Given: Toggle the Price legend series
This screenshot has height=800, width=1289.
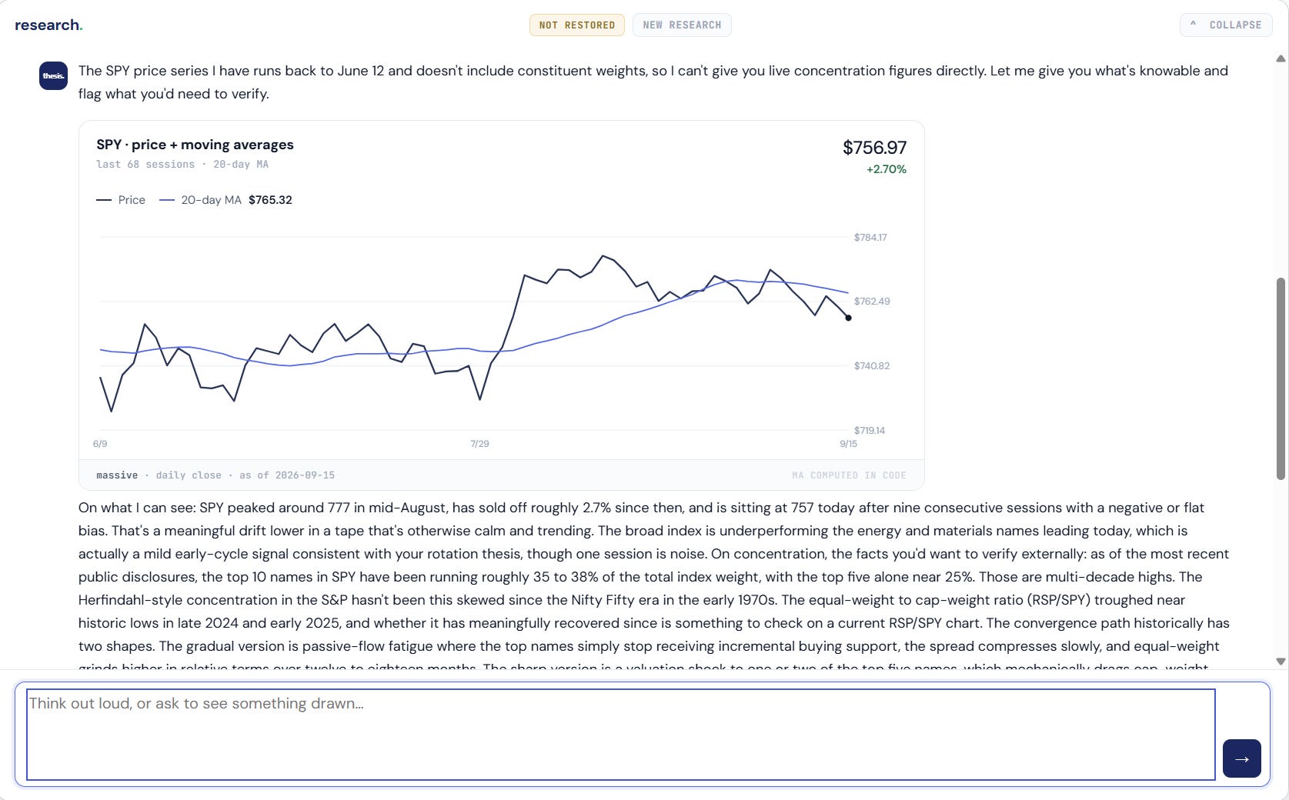Looking at the screenshot, I should (121, 200).
